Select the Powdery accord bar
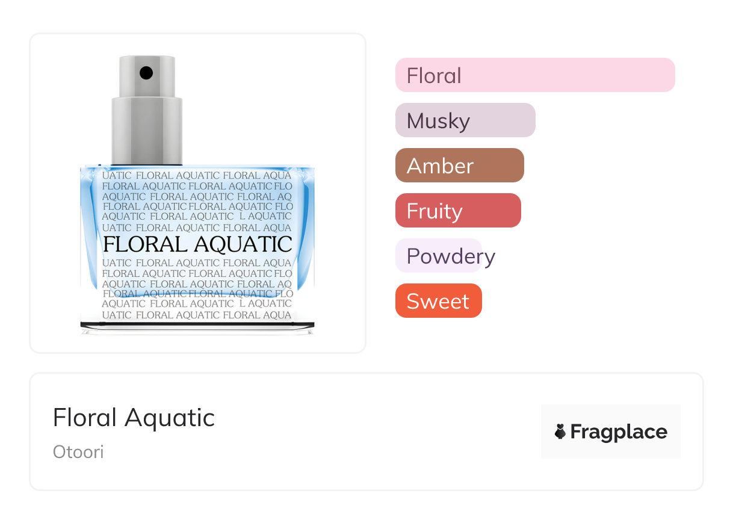This screenshot has width=733, height=520. point(445,256)
